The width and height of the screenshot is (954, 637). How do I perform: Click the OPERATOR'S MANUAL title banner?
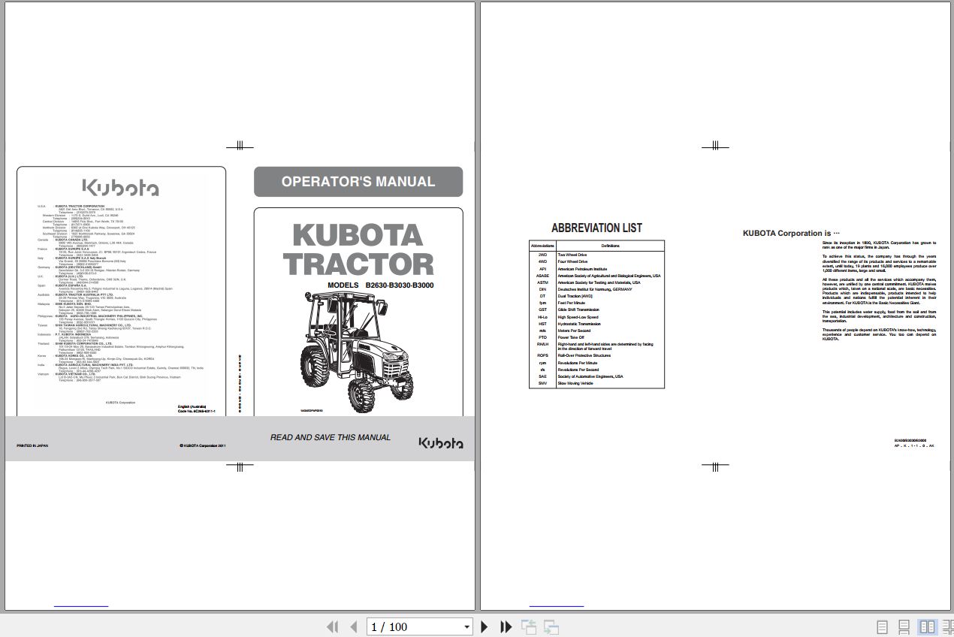[x=358, y=182]
